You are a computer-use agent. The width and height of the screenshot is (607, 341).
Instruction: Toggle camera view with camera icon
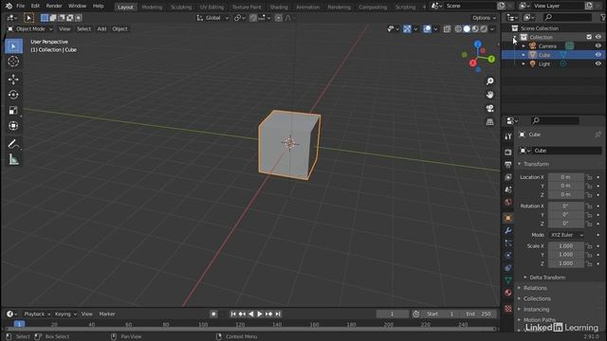[x=490, y=108]
